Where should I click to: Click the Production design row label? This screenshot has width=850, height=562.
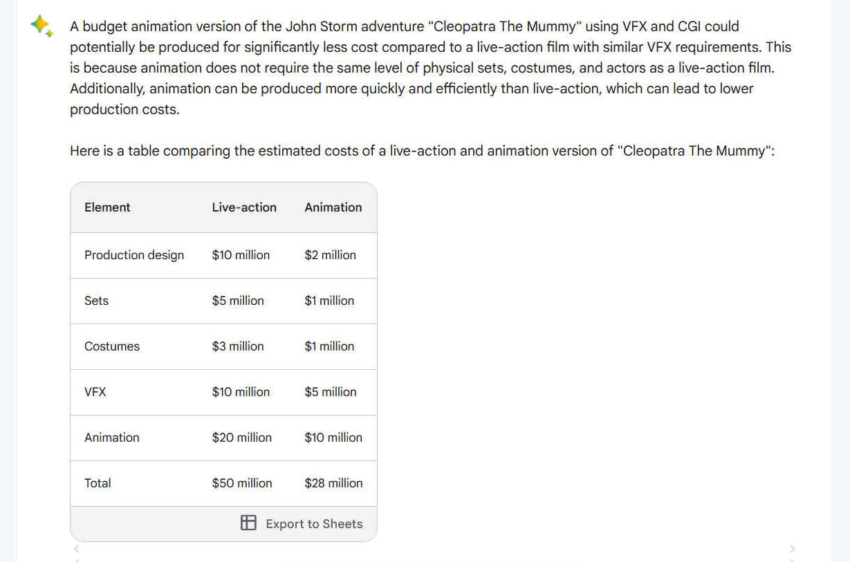coord(133,255)
